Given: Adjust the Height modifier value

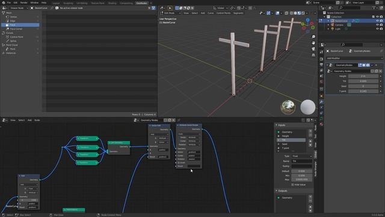Looking at the screenshot, I should (363, 77).
